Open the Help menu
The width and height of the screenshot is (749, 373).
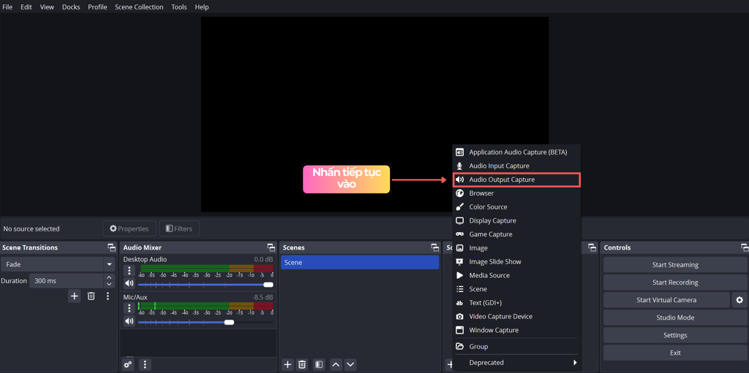(x=202, y=7)
